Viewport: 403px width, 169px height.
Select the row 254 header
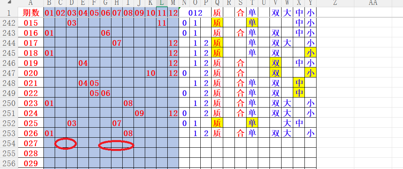point(8,143)
